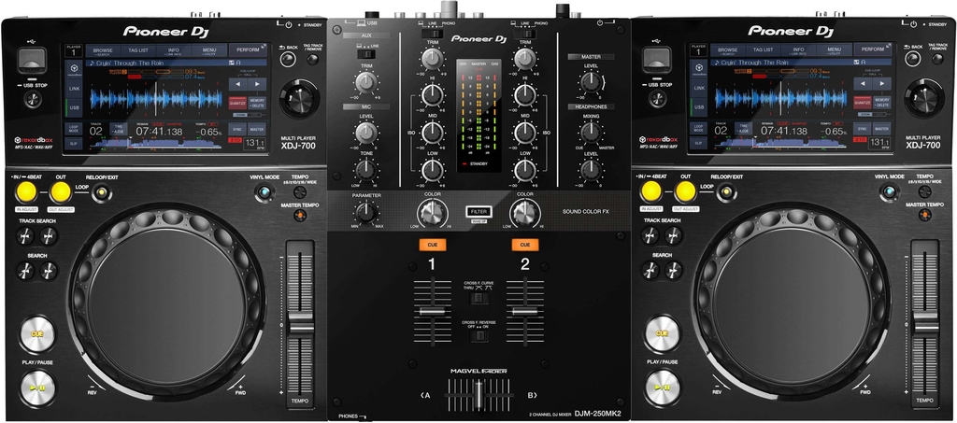Tap MEMORY/DELETE on the left deck screen

(x=257, y=103)
